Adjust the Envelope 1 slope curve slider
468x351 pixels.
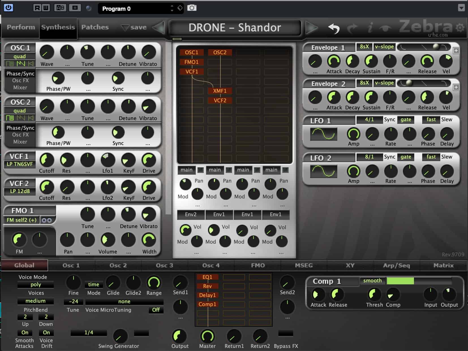click(424, 47)
